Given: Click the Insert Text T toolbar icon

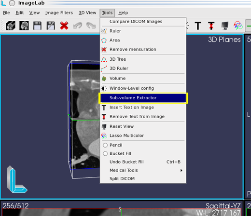Looking at the screenshot, I should [x=198, y=26].
